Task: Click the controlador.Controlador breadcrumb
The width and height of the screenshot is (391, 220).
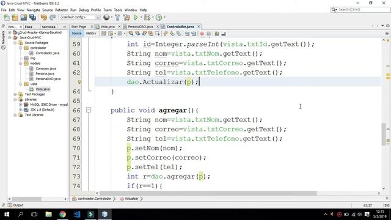Action: (x=94, y=199)
